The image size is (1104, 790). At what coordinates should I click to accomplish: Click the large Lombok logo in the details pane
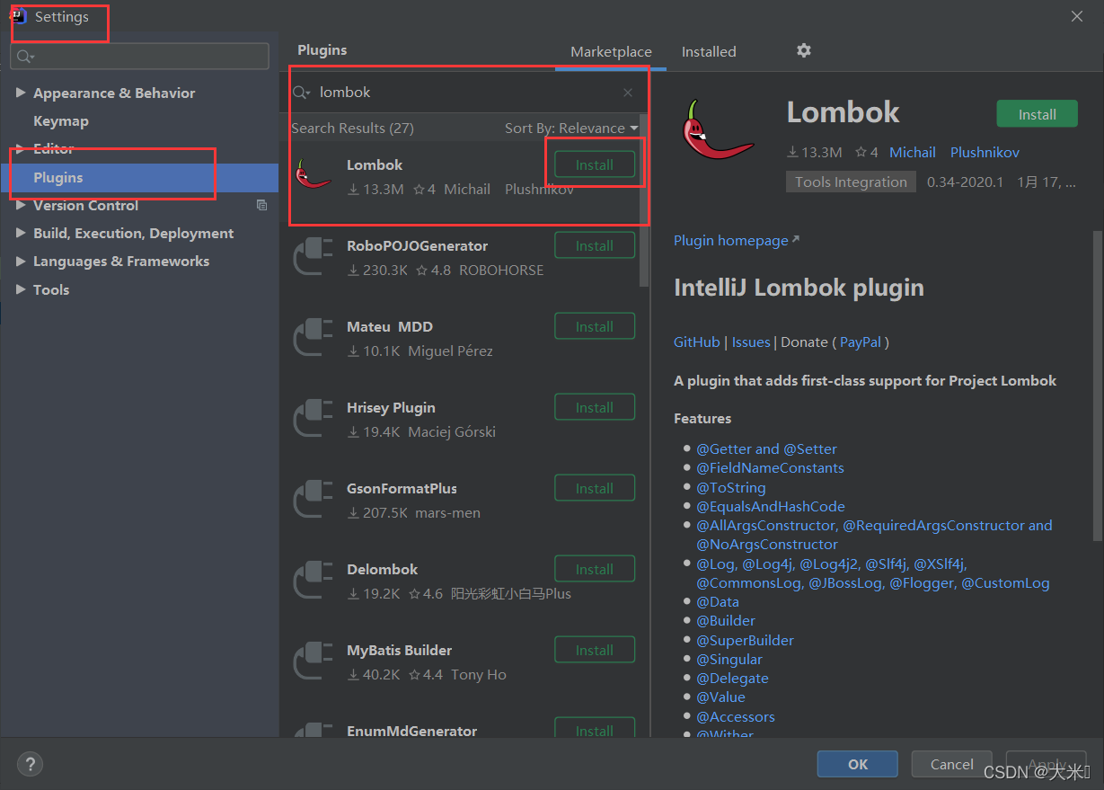pos(718,131)
